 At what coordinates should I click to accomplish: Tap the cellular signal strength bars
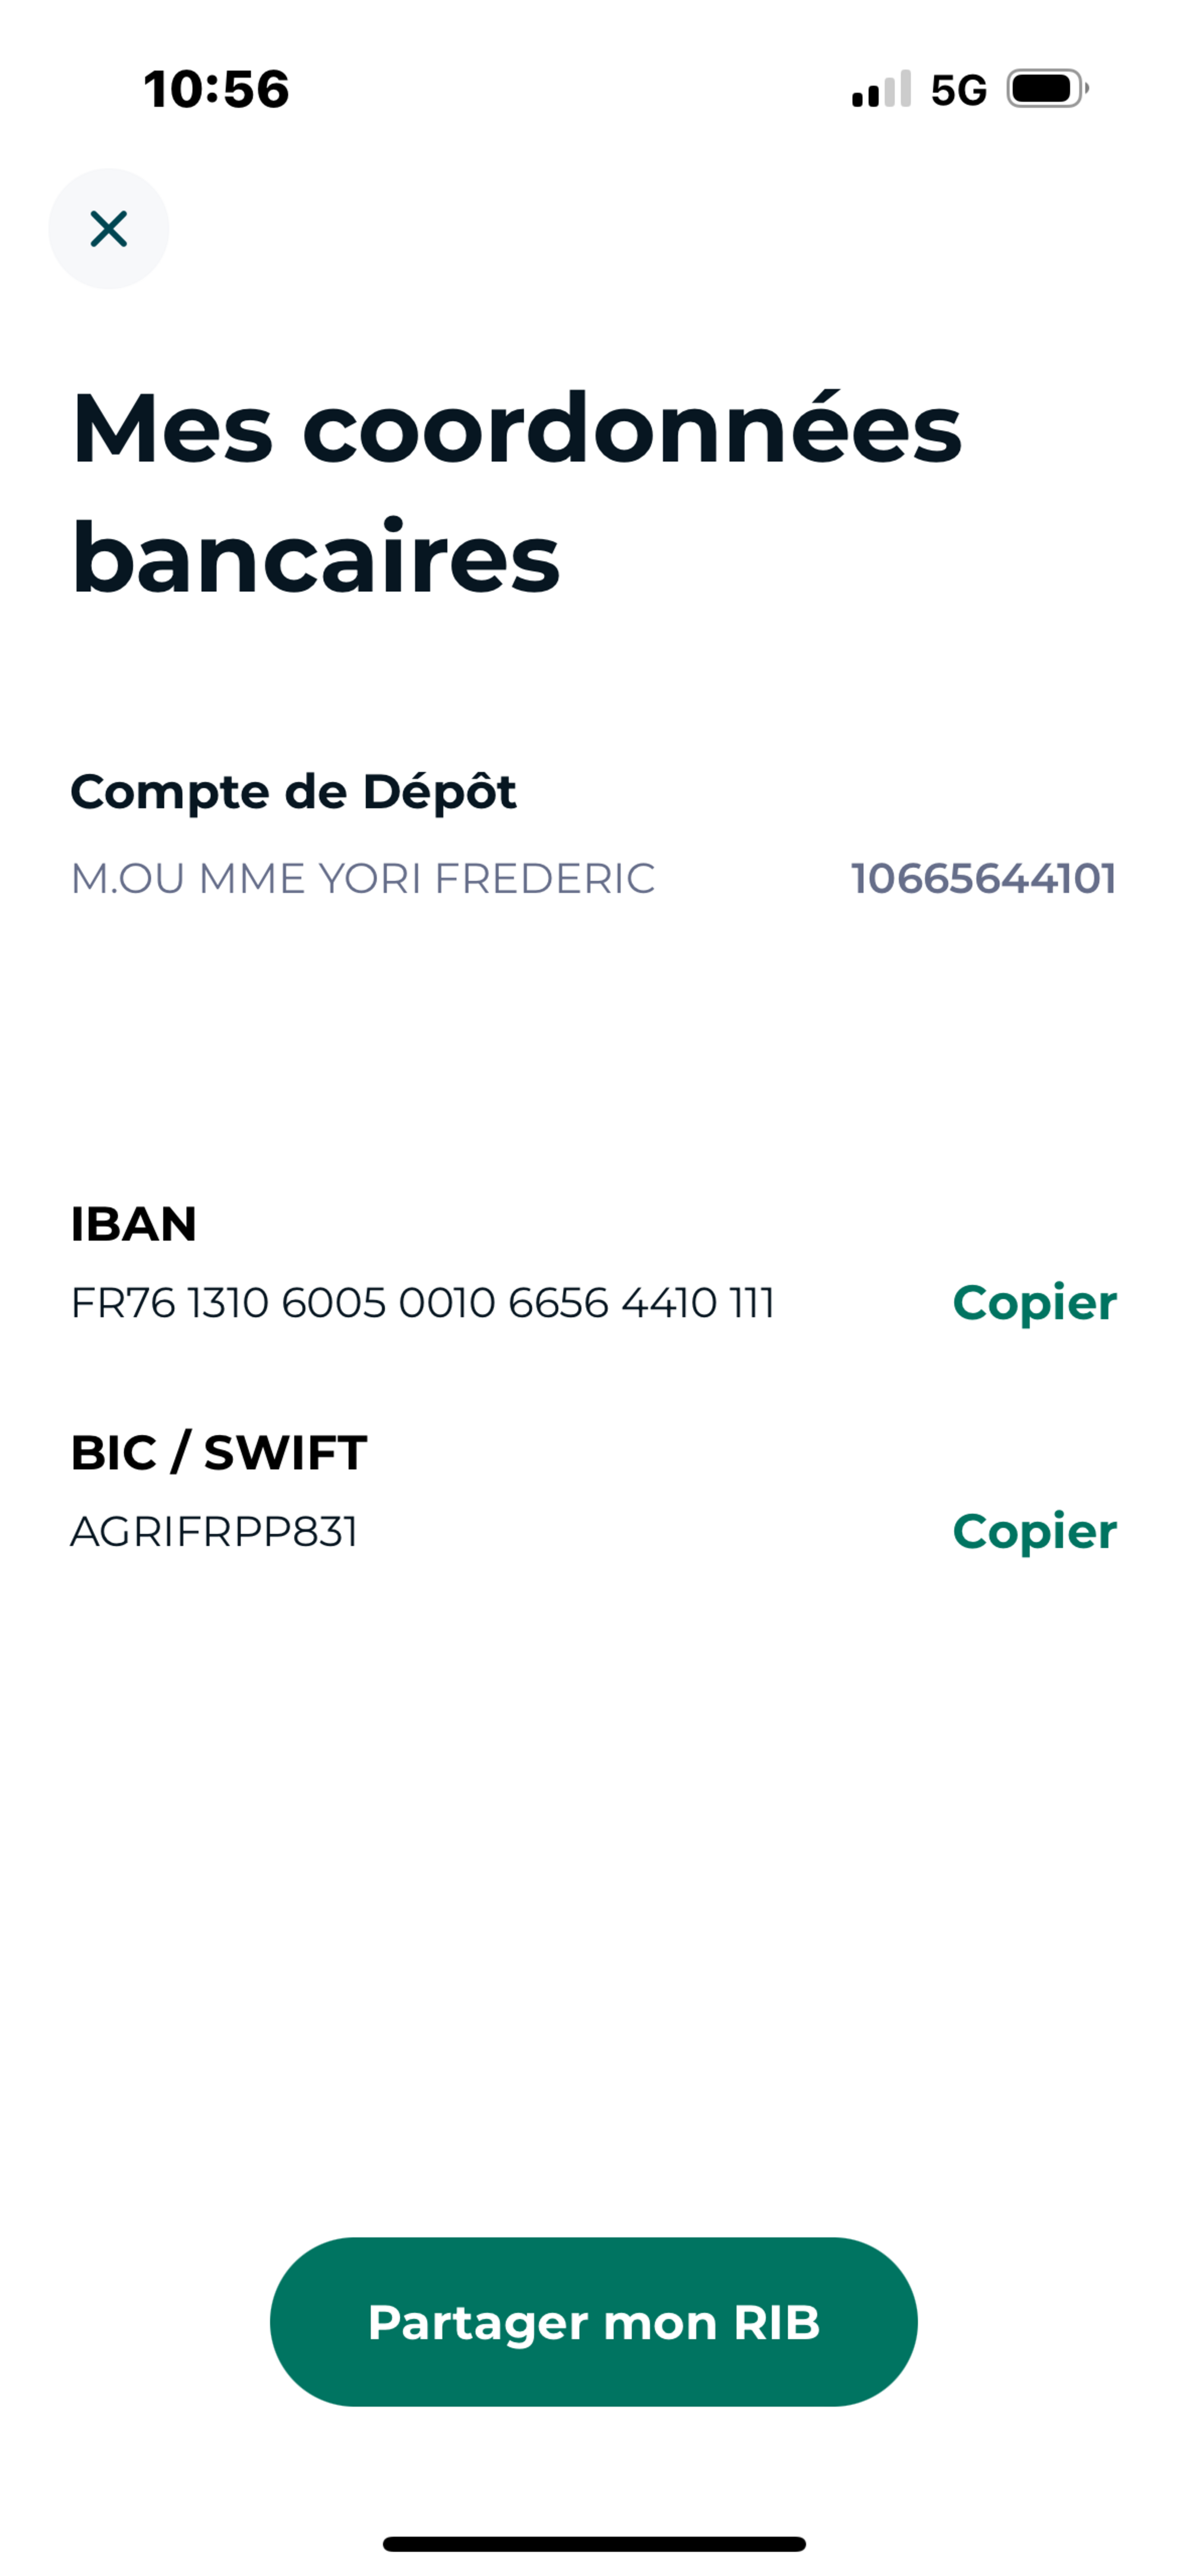pos(881,89)
